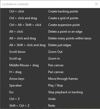The height and width of the screenshot is (109, 100).
Task: Select the 'Ctrl + click' shortcut label
Action: click(17, 11)
